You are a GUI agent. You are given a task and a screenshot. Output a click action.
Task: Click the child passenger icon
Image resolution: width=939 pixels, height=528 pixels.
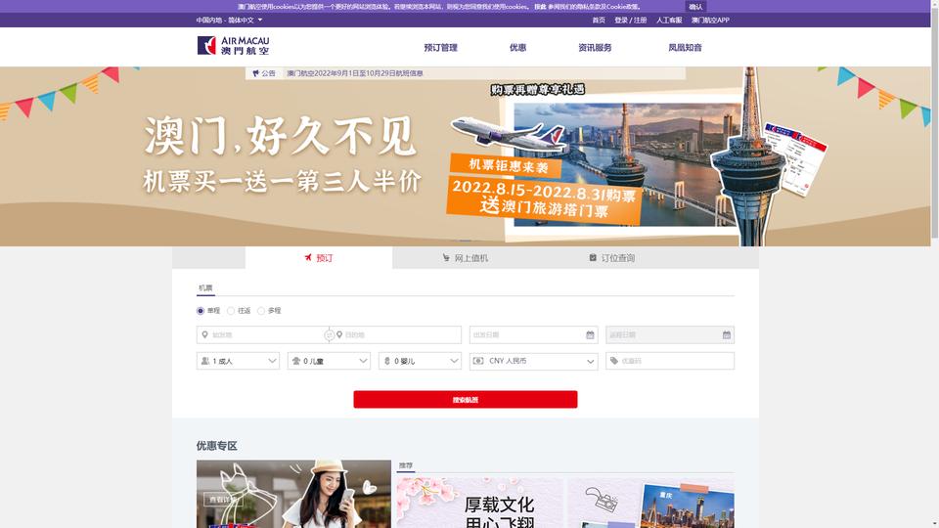click(x=295, y=361)
